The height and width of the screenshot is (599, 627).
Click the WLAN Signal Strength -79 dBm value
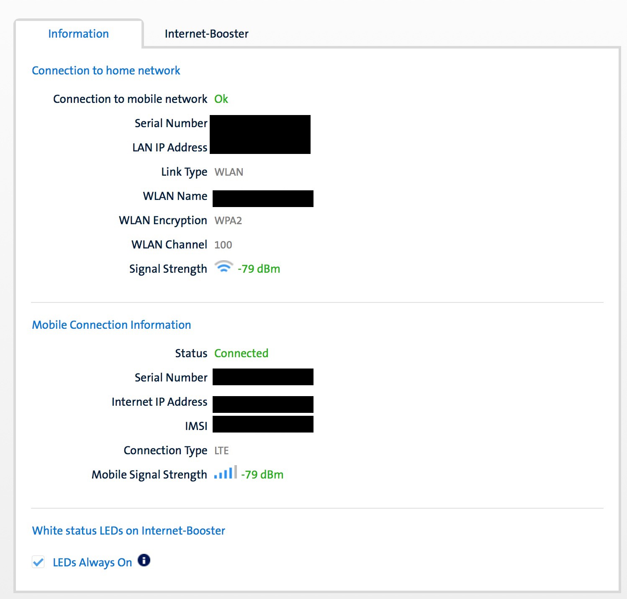[x=259, y=269]
